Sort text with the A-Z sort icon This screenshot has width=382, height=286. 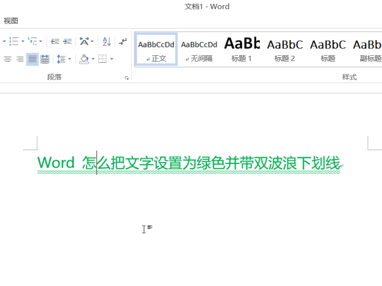[107, 41]
